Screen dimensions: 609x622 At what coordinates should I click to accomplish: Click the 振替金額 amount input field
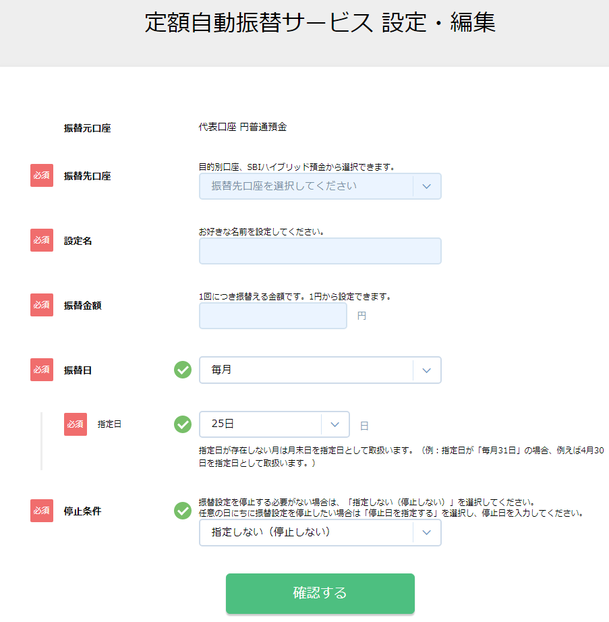point(272,316)
